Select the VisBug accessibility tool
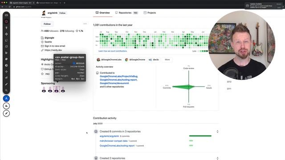The image size is (285, 160). tap(6, 28)
